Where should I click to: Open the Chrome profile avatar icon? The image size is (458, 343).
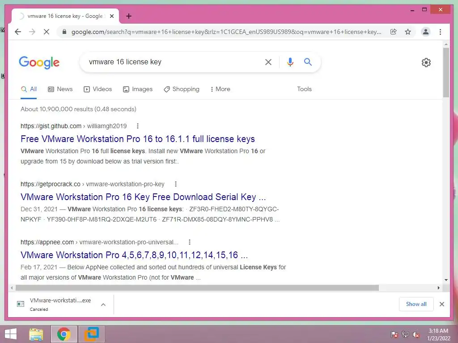point(426,32)
